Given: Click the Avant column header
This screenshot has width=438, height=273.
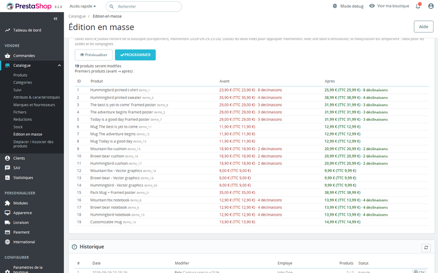Looking at the screenshot, I should (224, 81).
